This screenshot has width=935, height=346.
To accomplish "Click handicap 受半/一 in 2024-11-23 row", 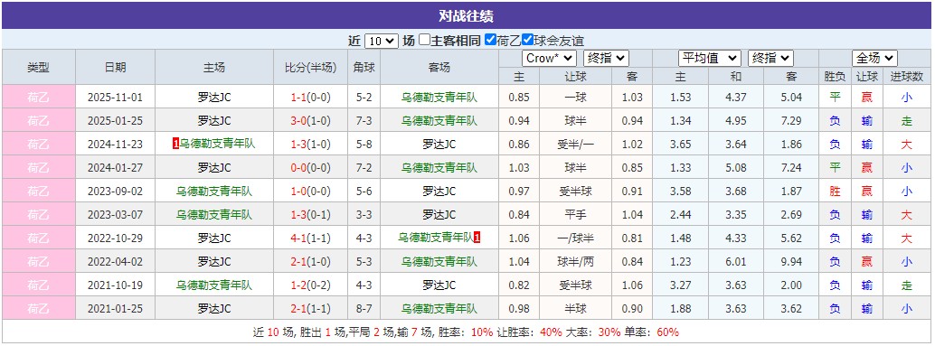I will click(x=575, y=145).
